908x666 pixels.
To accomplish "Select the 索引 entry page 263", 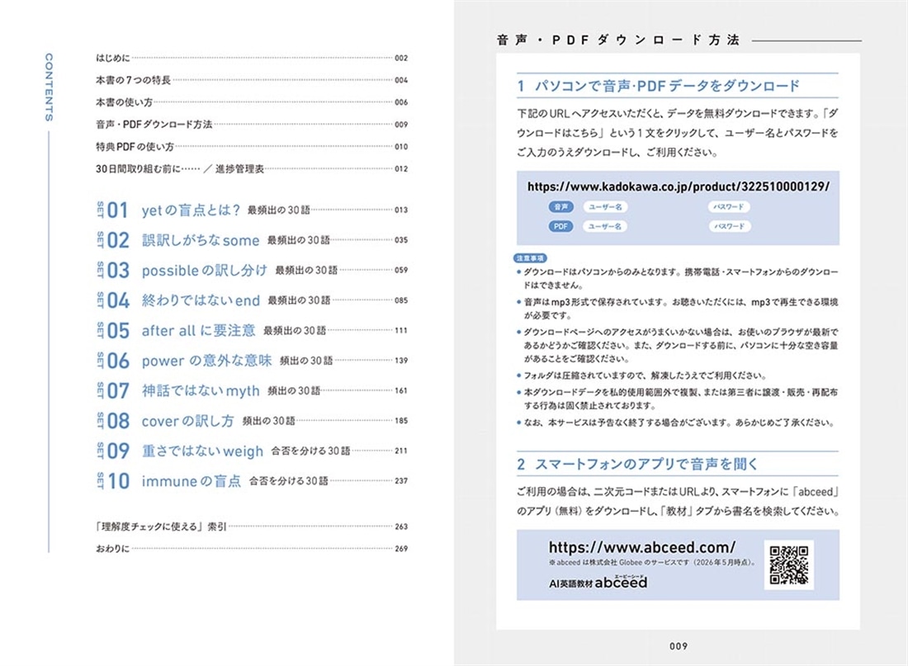I will (251, 527).
